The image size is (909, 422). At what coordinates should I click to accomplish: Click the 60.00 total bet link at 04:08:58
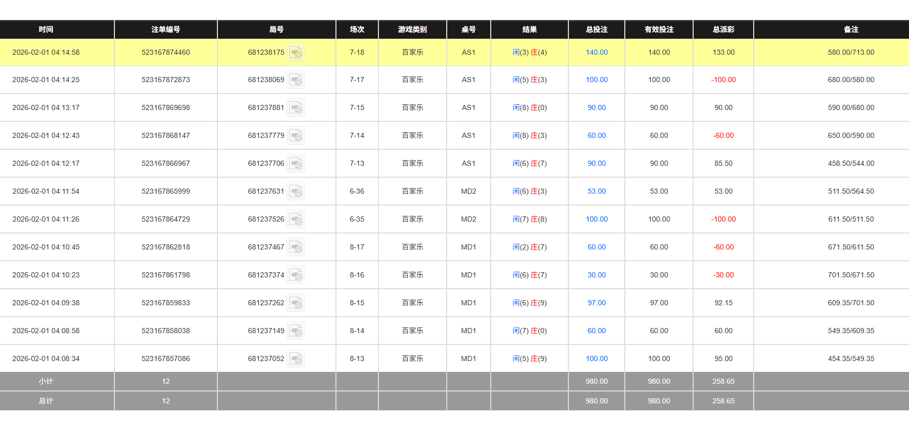tap(596, 331)
